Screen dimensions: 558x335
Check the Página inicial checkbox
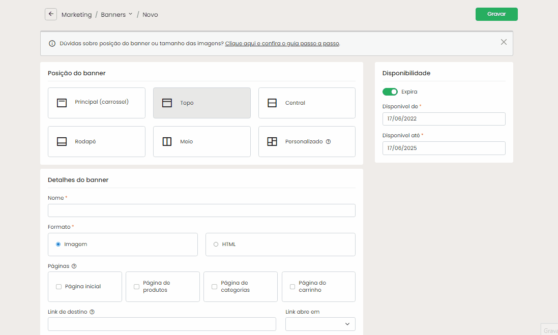point(59,287)
